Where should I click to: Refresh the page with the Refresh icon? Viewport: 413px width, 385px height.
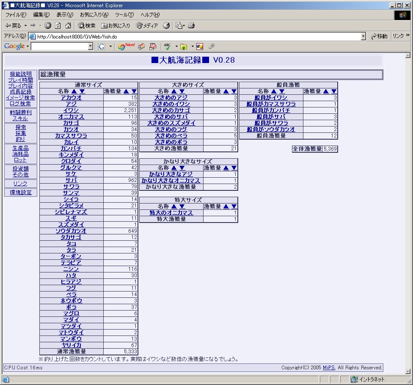pos(58,25)
